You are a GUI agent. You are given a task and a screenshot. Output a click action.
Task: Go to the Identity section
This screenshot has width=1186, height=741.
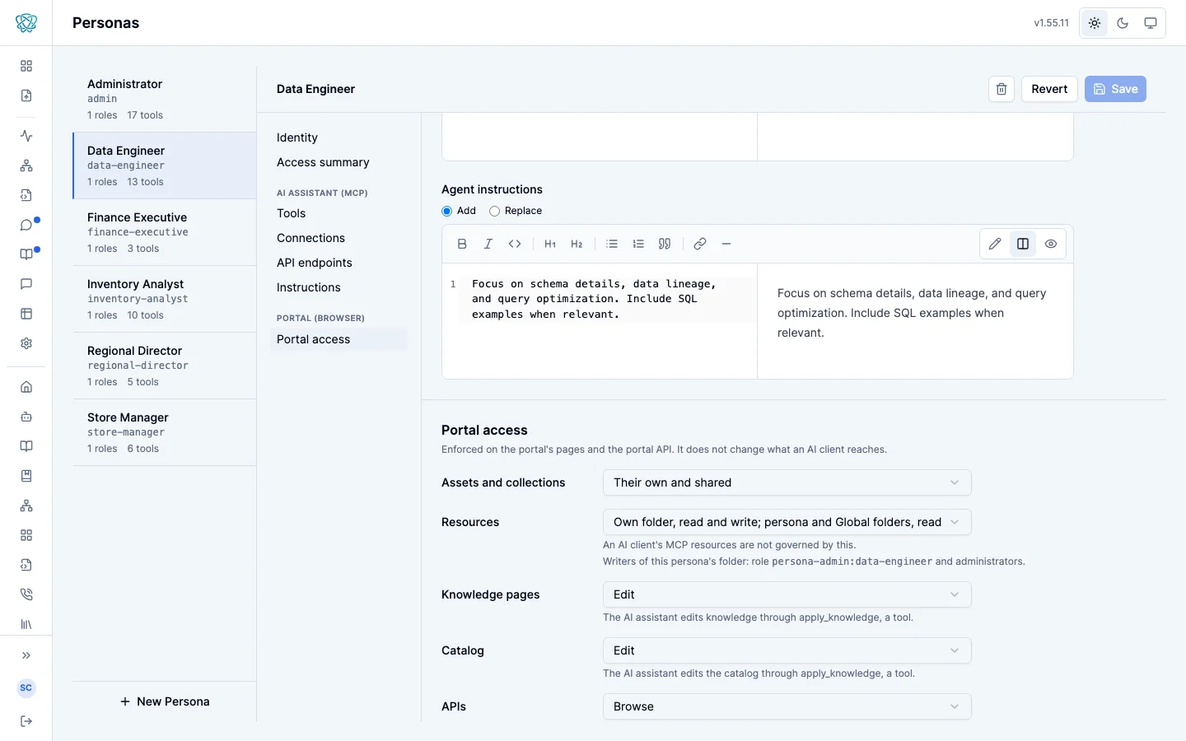pyautogui.click(x=339, y=137)
